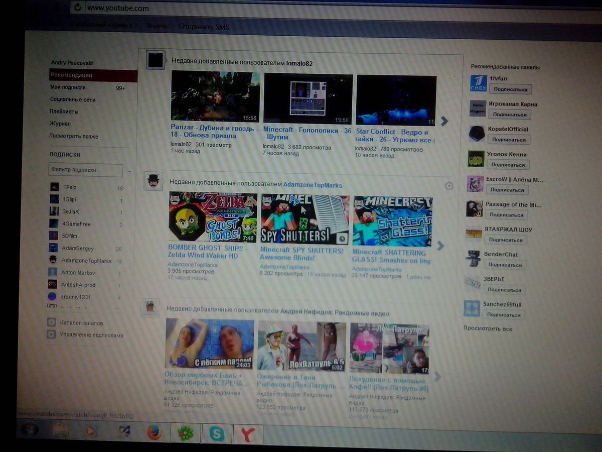This screenshot has height=452, width=602.
Task: Select Рекомендации in sidebar
Action: [93, 76]
